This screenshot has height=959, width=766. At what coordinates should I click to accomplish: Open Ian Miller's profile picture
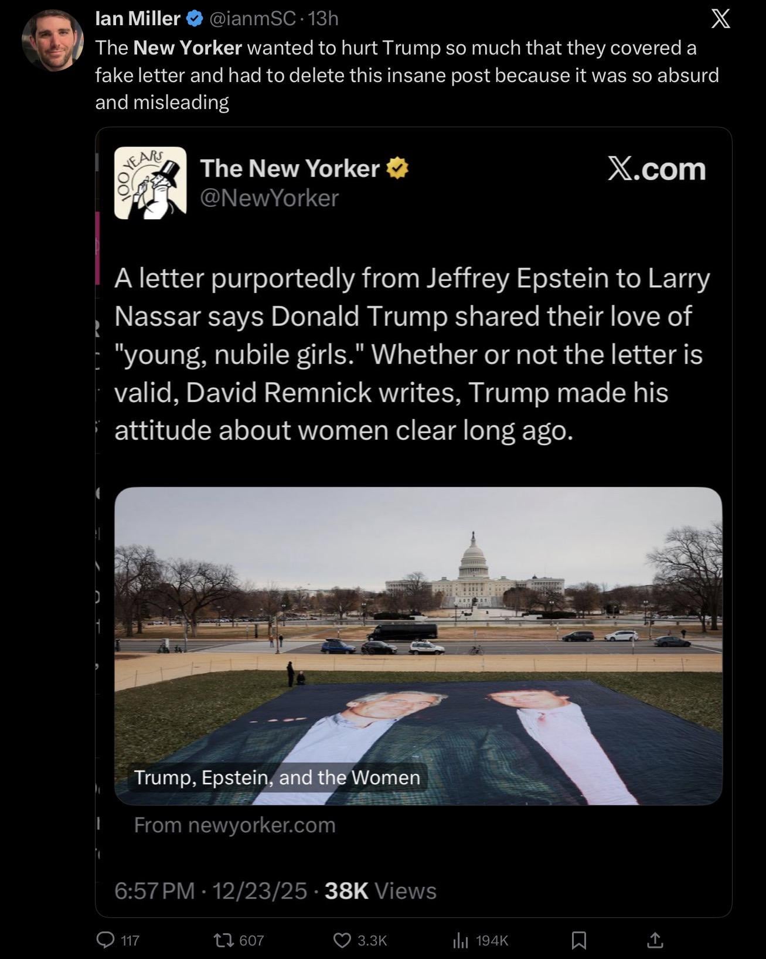[x=52, y=40]
